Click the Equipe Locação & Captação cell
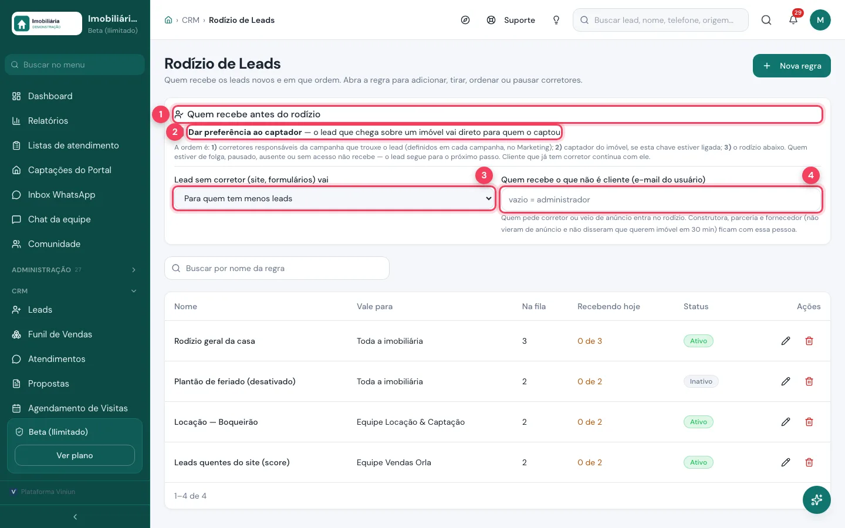This screenshot has height=528, width=845. (x=411, y=422)
